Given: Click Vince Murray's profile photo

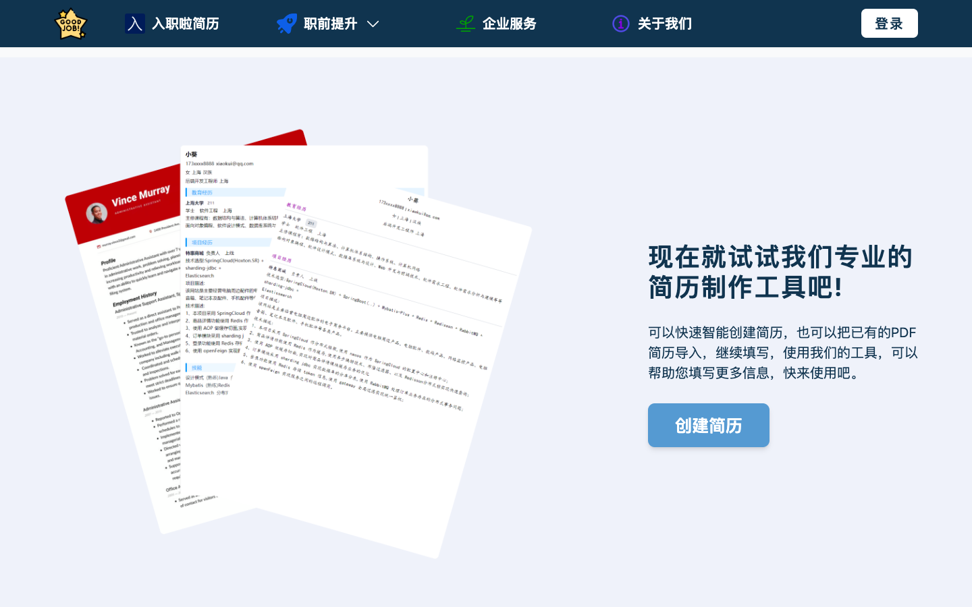Looking at the screenshot, I should (x=97, y=214).
